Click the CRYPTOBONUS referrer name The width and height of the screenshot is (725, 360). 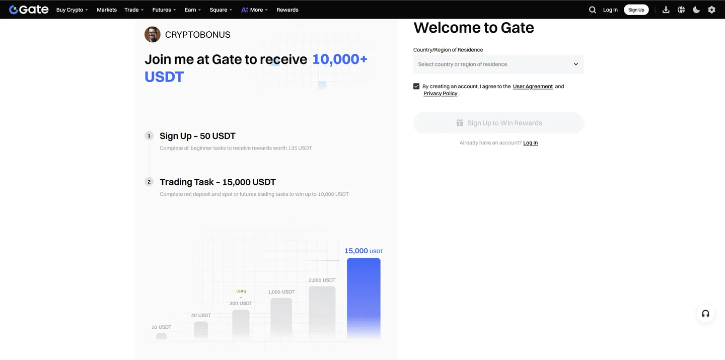click(x=198, y=35)
